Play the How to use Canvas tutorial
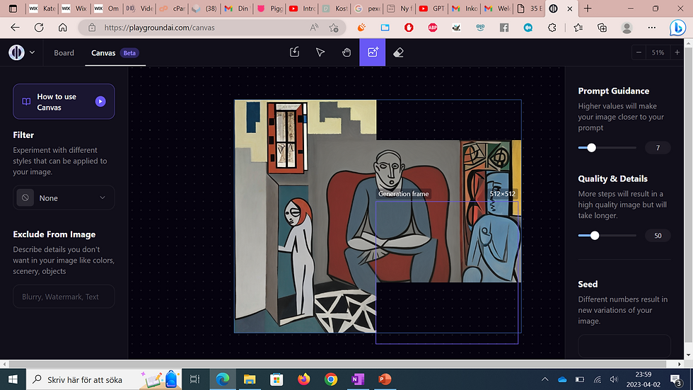Image resolution: width=693 pixels, height=390 pixels. pyautogui.click(x=100, y=101)
